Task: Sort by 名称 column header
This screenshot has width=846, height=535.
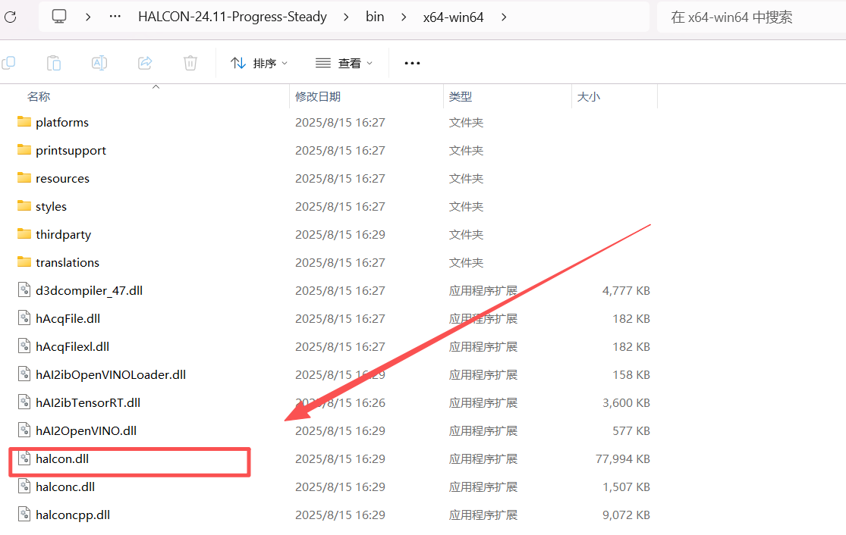Action: 39,97
